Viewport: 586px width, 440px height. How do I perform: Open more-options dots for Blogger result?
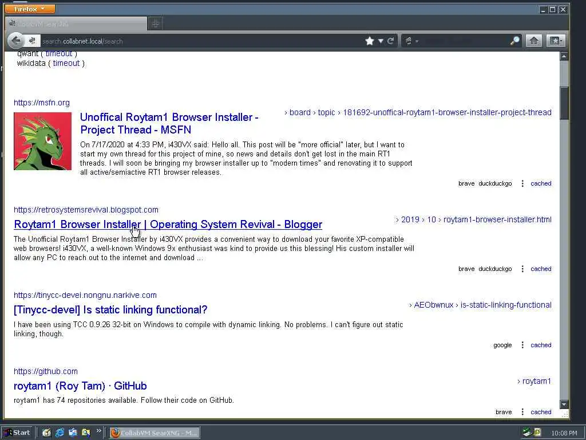(x=522, y=269)
